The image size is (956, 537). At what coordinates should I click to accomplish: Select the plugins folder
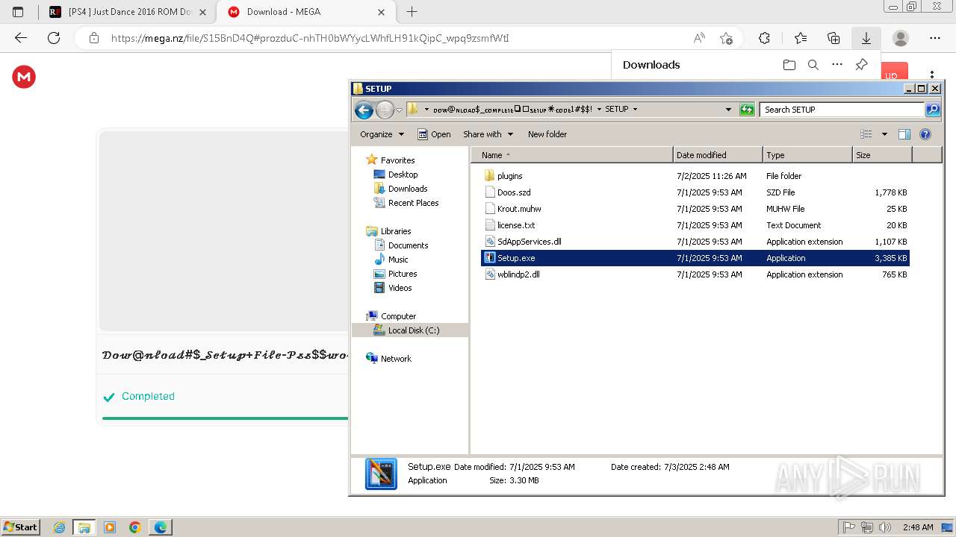pyautogui.click(x=695, y=176)
